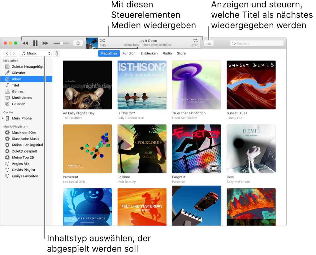Viewport: 316px width, 255px height.
Task: Expand the Mein iPhone device triangle
Action: (x=3, y=118)
